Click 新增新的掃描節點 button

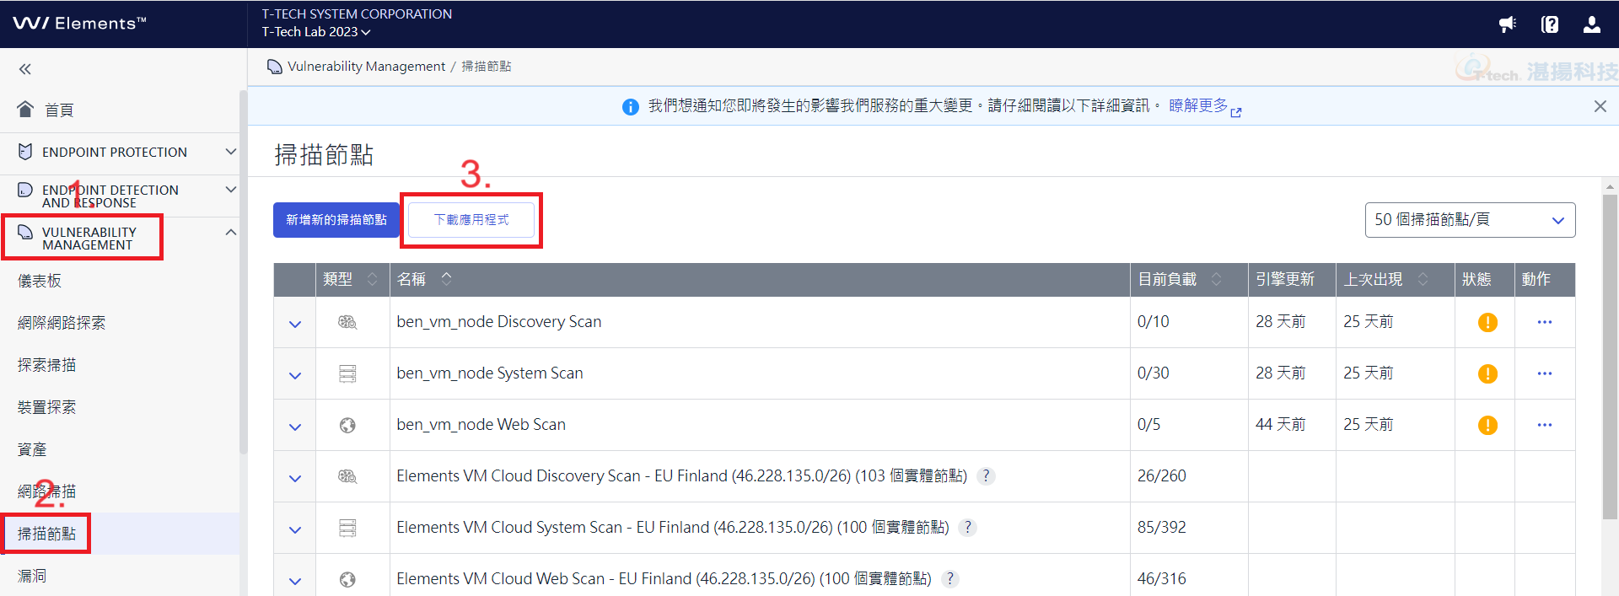[x=336, y=220]
